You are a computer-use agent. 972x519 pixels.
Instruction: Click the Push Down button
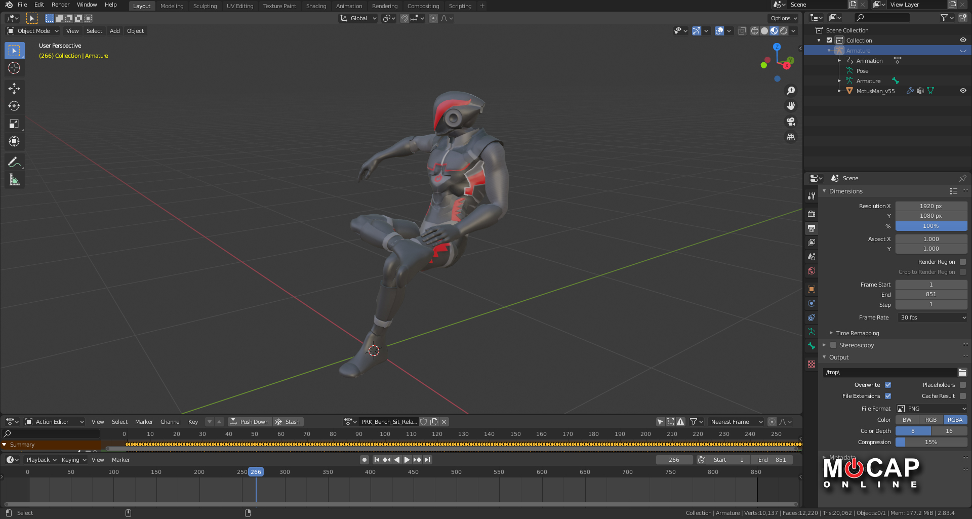tap(250, 421)
